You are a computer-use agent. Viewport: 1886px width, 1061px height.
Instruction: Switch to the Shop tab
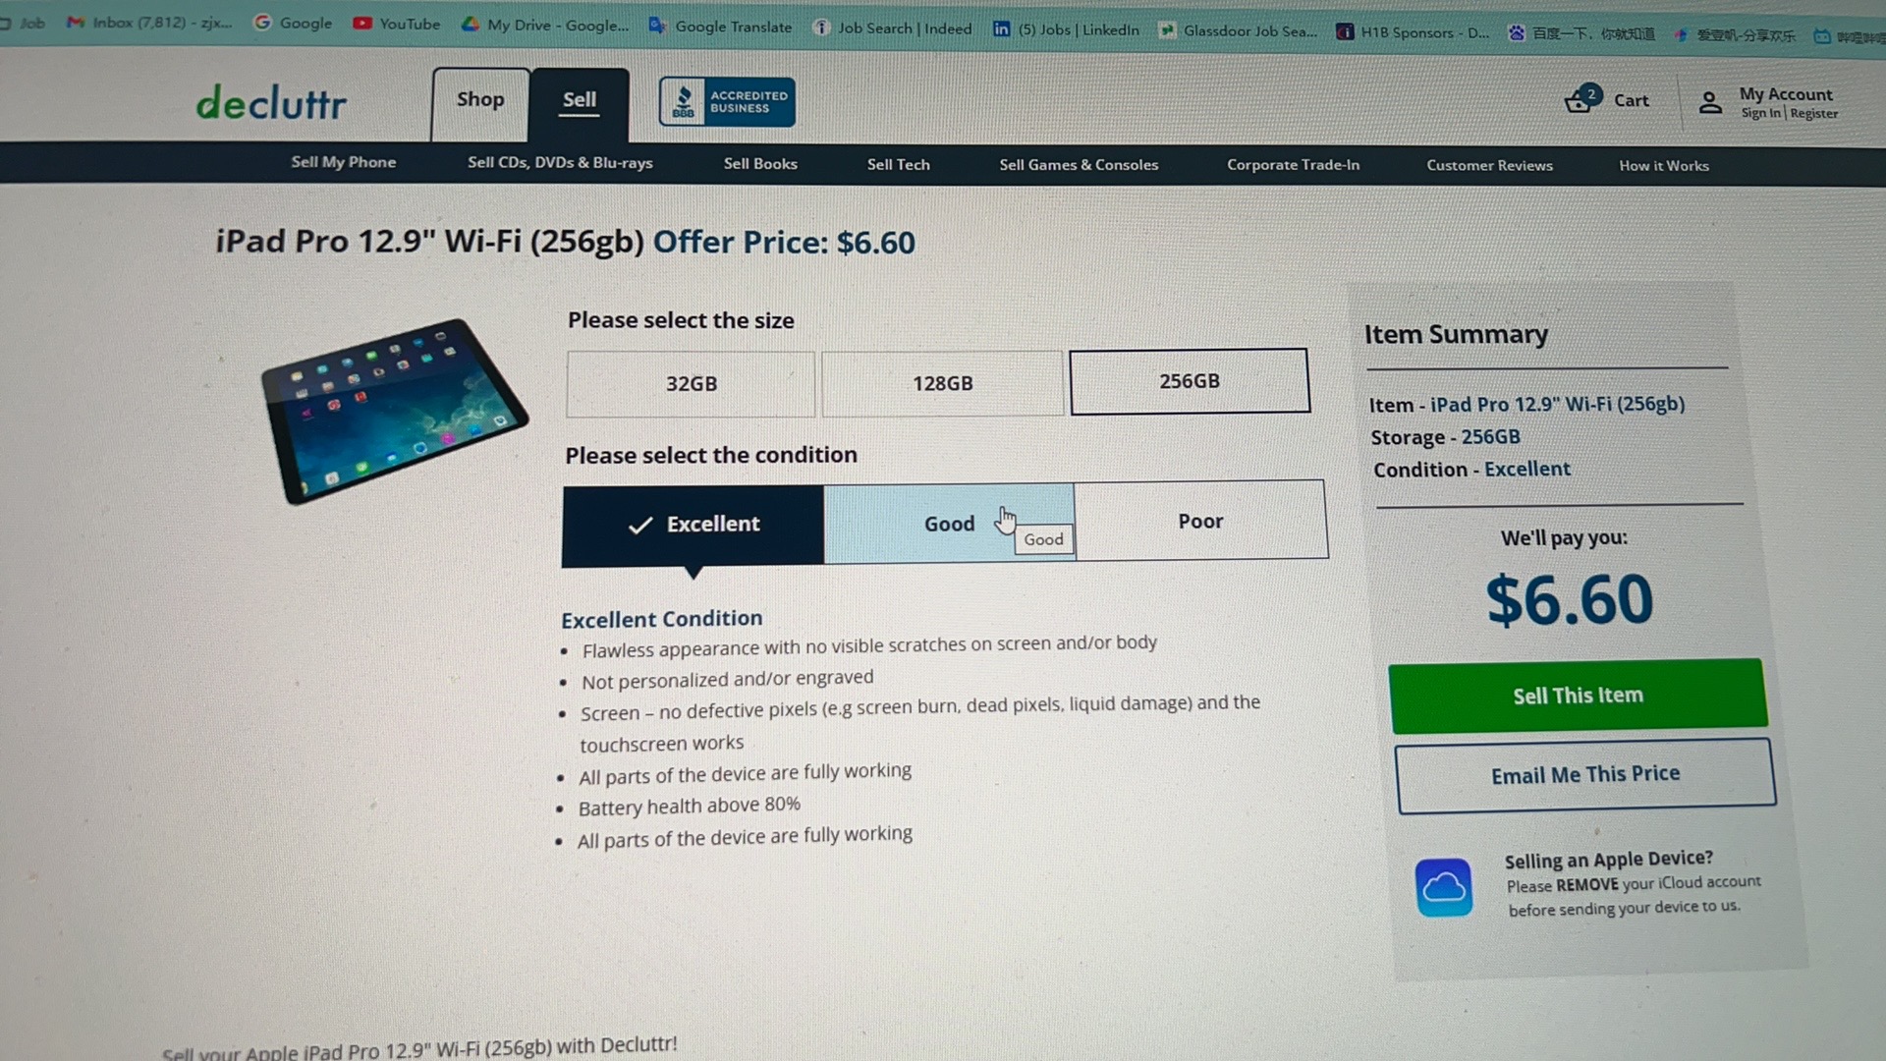pos(480,100)
